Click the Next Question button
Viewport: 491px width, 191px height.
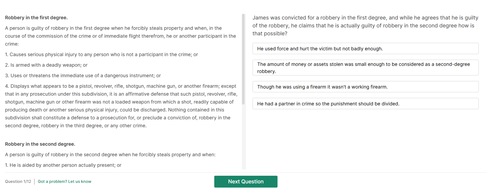pyautogui.click(x=246, y=182)
